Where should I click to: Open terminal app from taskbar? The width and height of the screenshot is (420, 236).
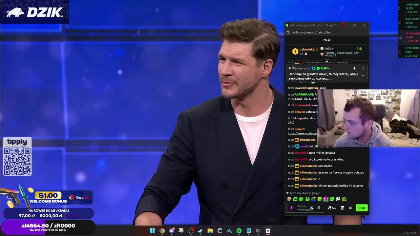pyautogui.click(x=258, y=231)
